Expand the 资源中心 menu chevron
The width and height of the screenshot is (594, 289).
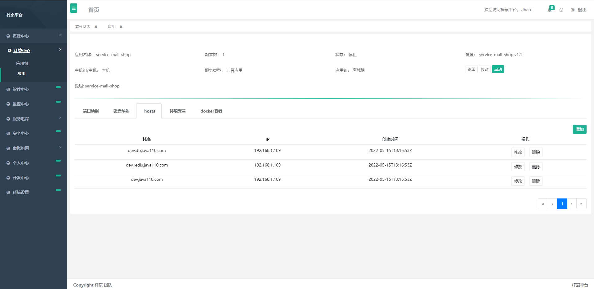(60, 35)
